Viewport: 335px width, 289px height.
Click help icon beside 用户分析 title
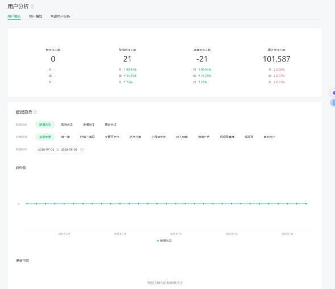click(x=32, y=7)
